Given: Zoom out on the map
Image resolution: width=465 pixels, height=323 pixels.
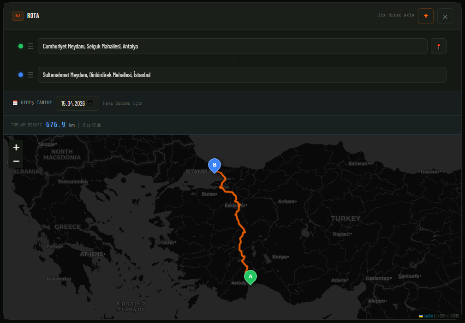Looking at the screenshot, I should [16, 161].
